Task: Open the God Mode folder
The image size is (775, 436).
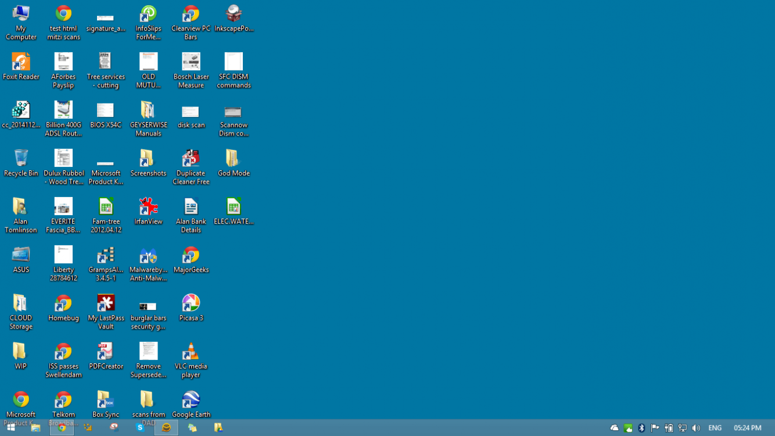Action: 233,159
